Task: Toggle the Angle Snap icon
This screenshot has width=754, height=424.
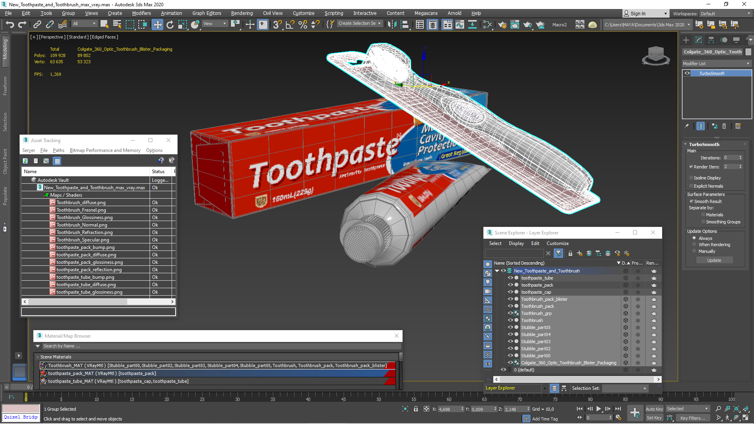Action: coord(290,25)
